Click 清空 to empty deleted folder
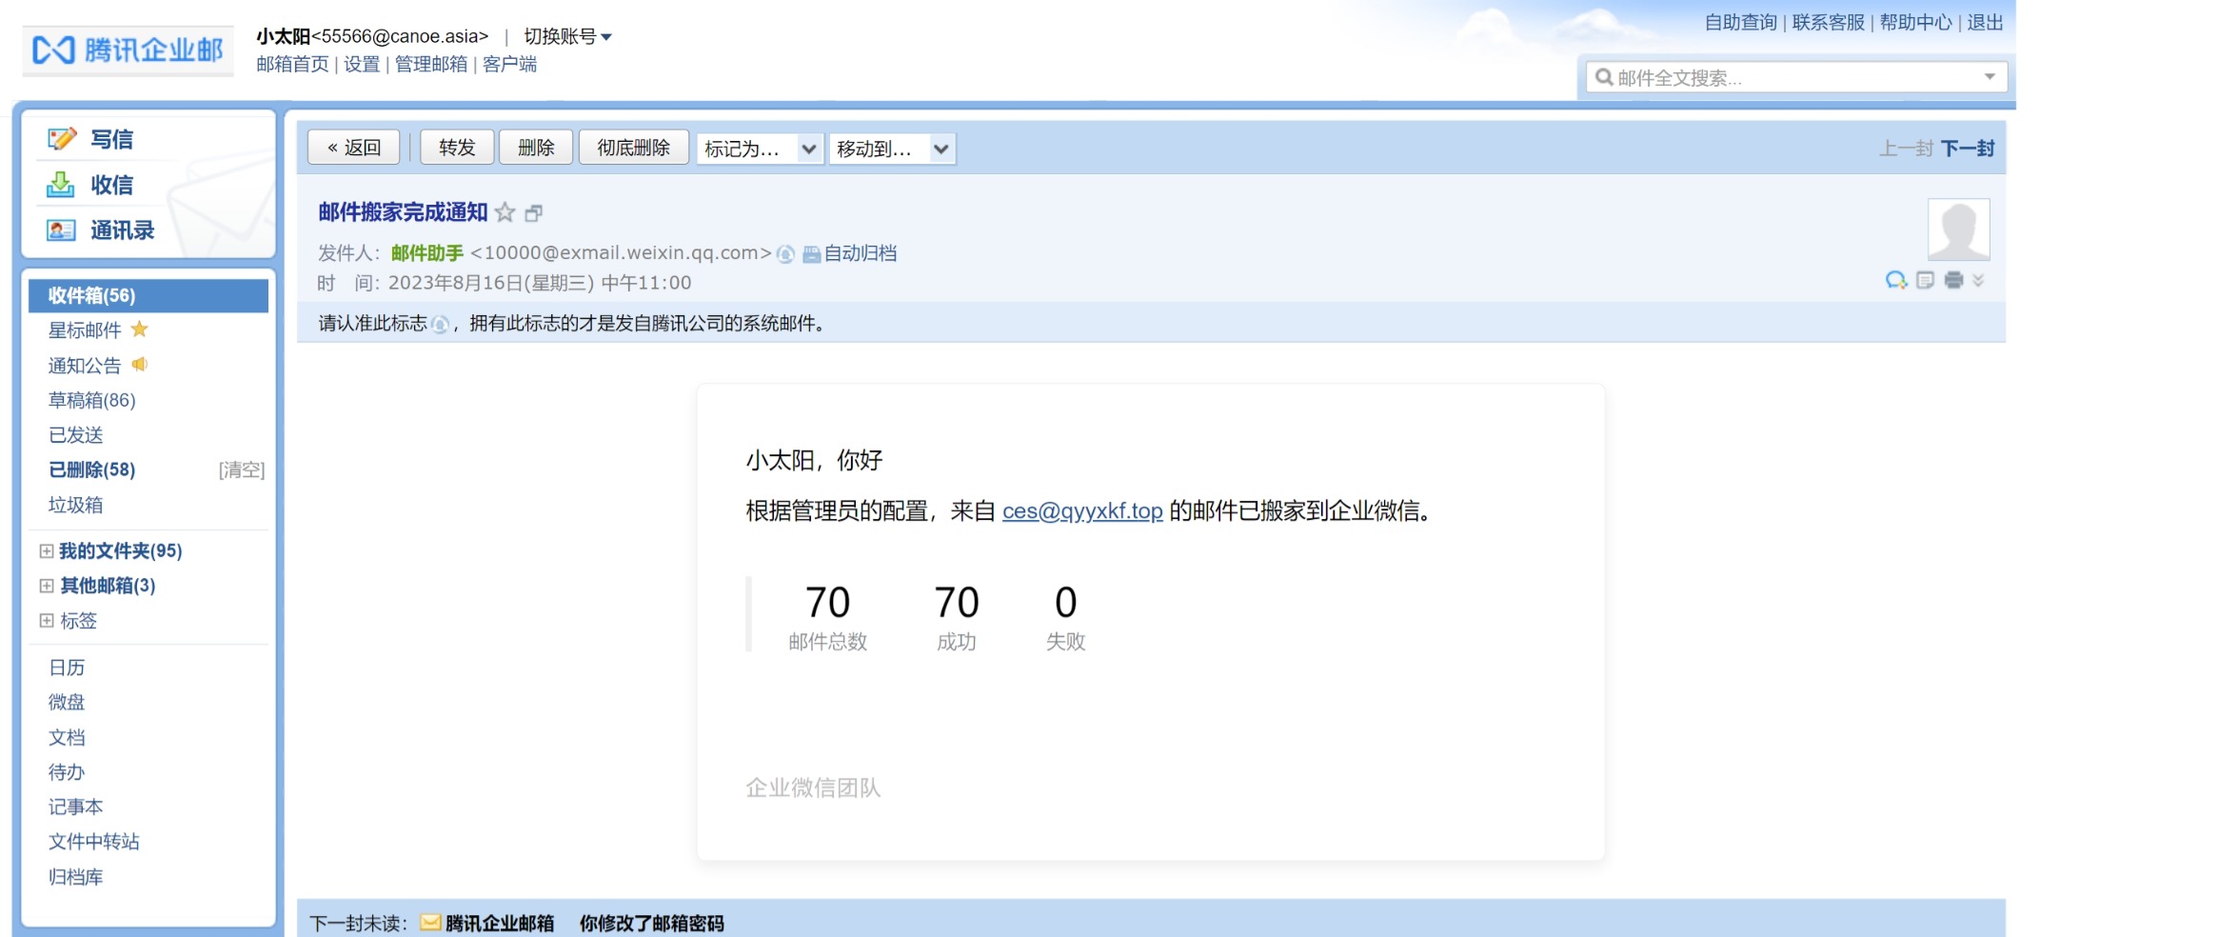Viewport: 2218px width, 937px height. click(242, 469)
